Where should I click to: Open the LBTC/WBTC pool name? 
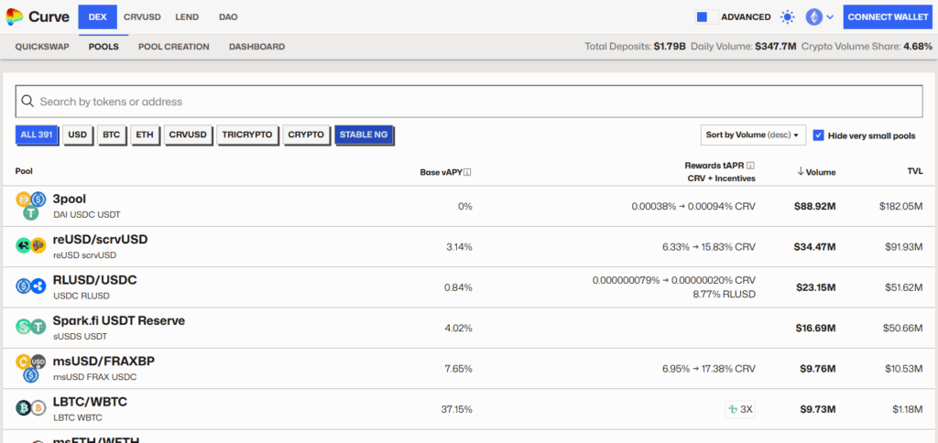[x=90, y=403]
